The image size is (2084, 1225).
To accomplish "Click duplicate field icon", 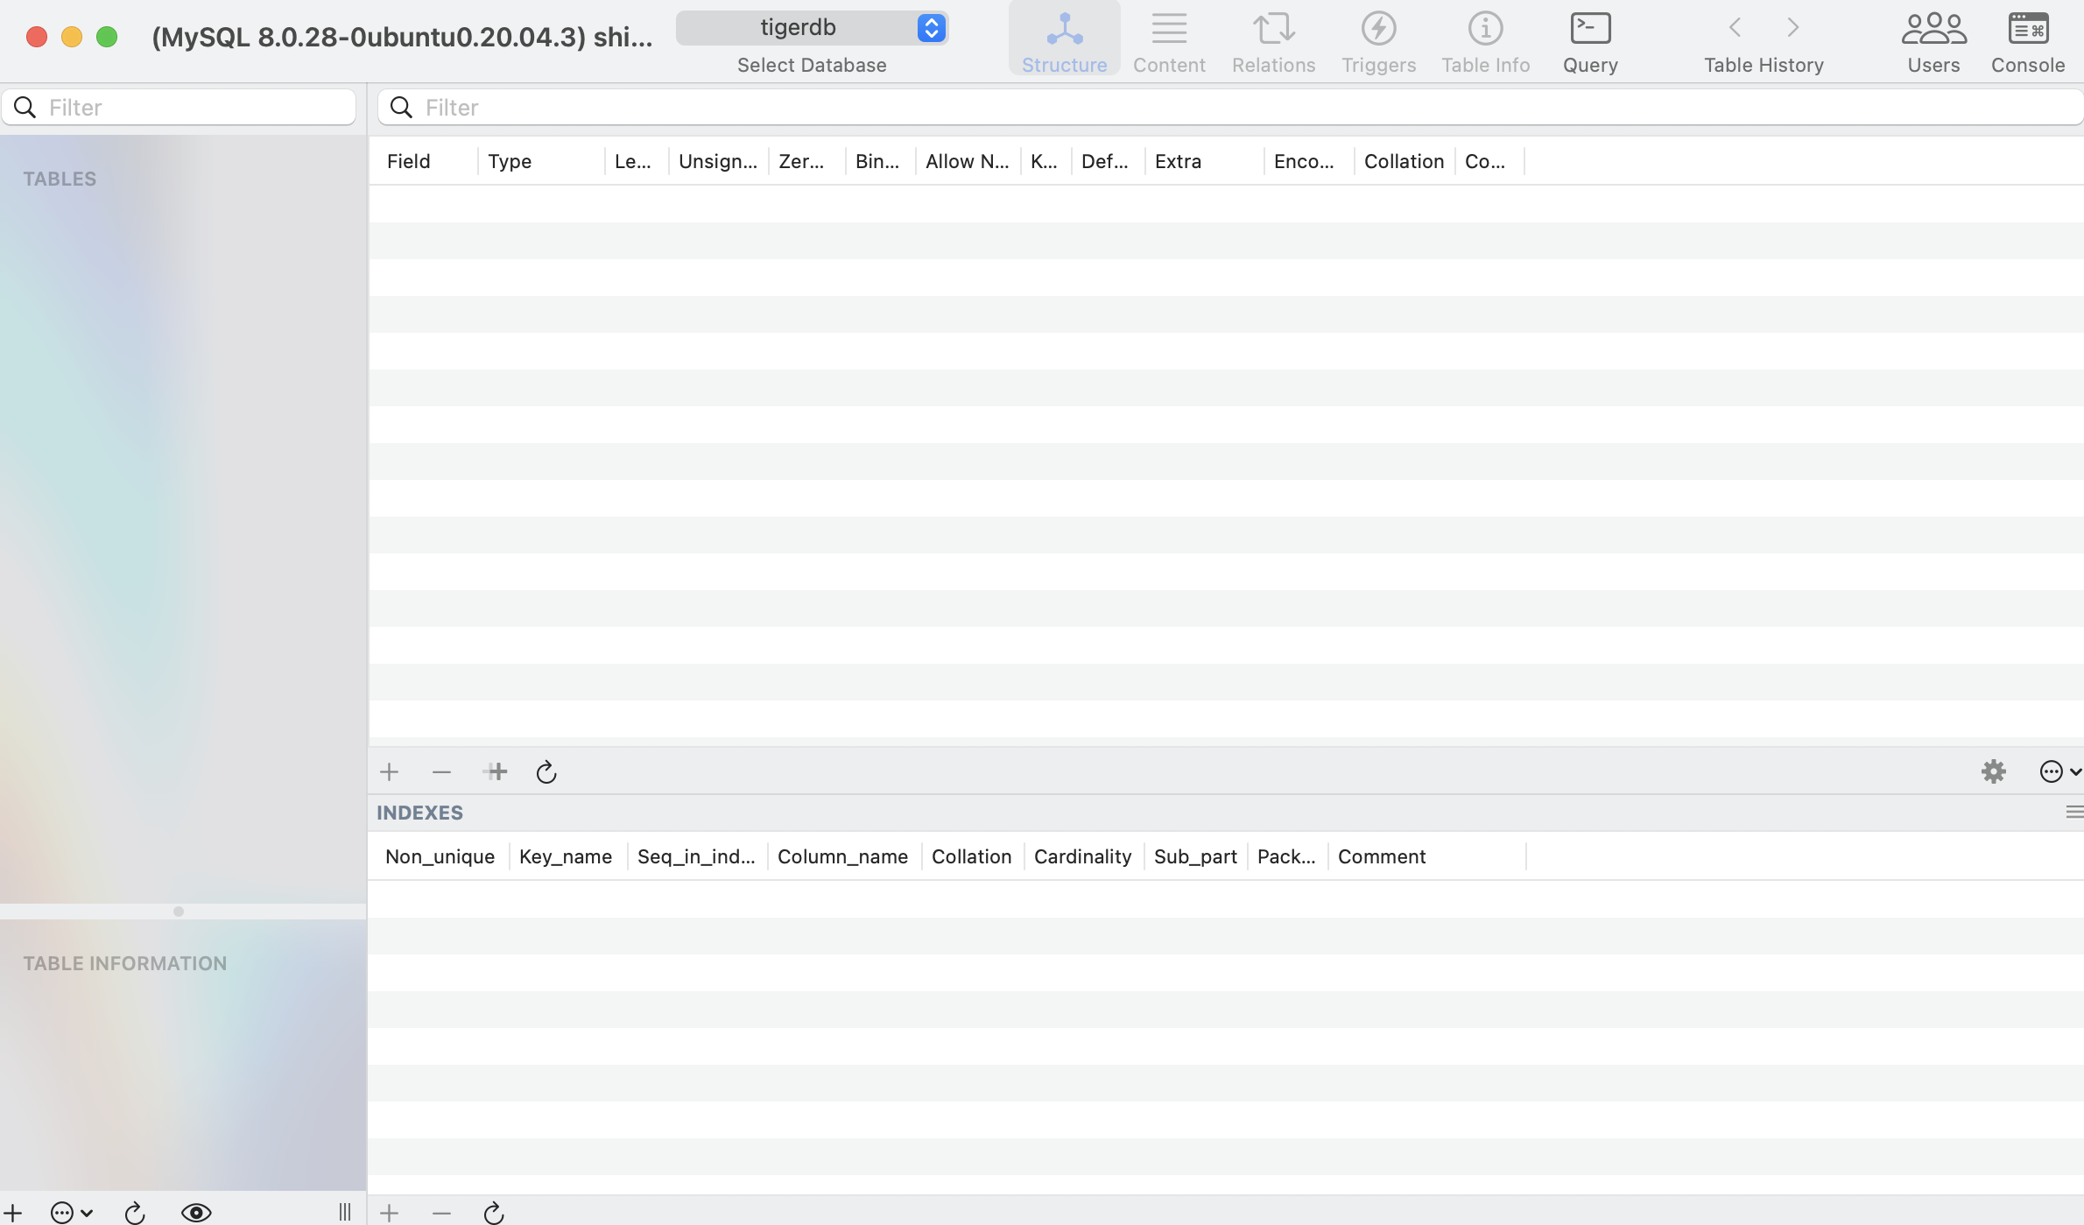I will 496,771.
